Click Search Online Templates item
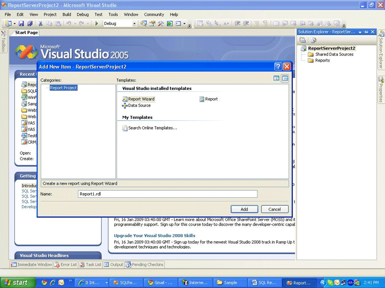The height and width of the screenshot is (288, 385). (152, 128)
